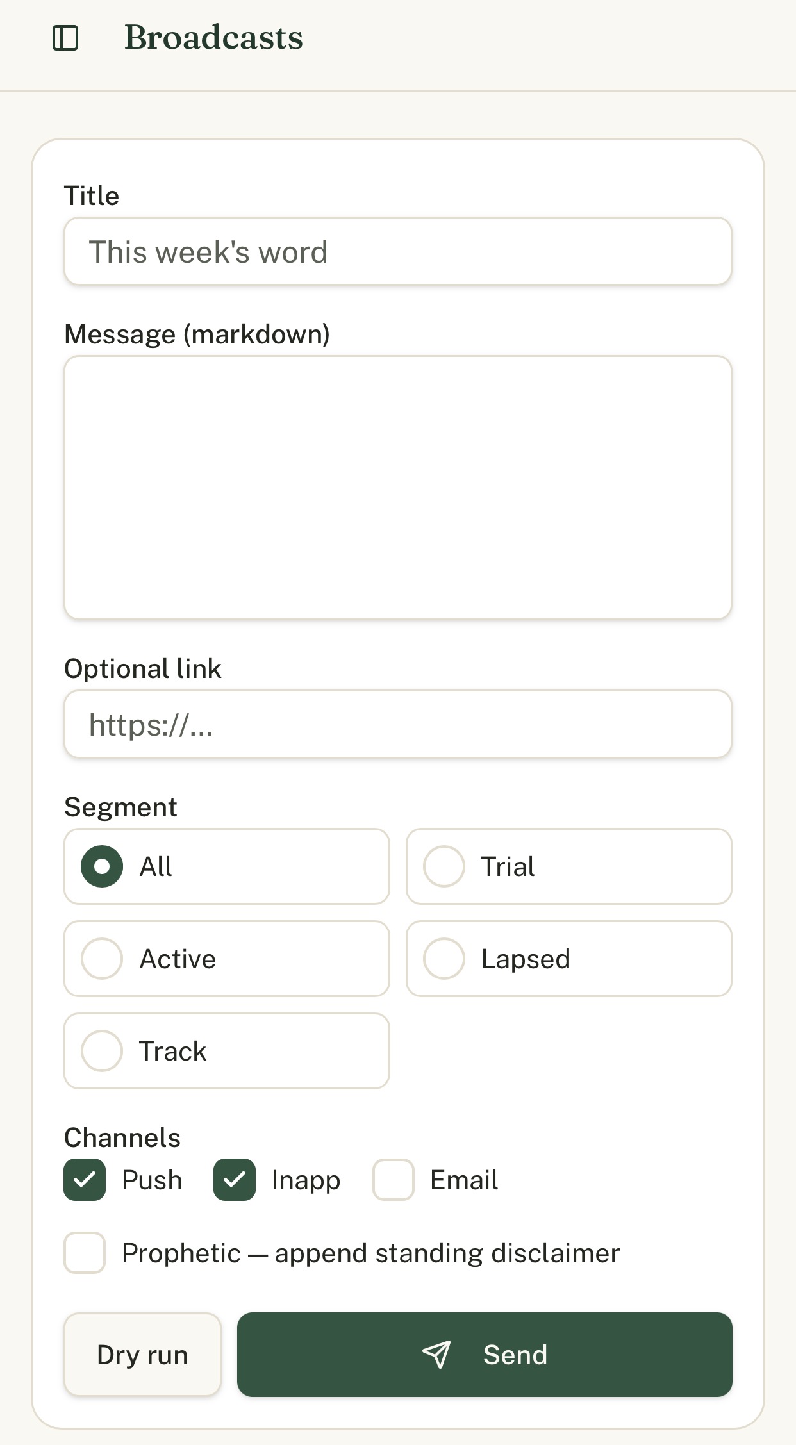Choose the Trial segment option
This screenshot has height=1445, width=796.
569,866
